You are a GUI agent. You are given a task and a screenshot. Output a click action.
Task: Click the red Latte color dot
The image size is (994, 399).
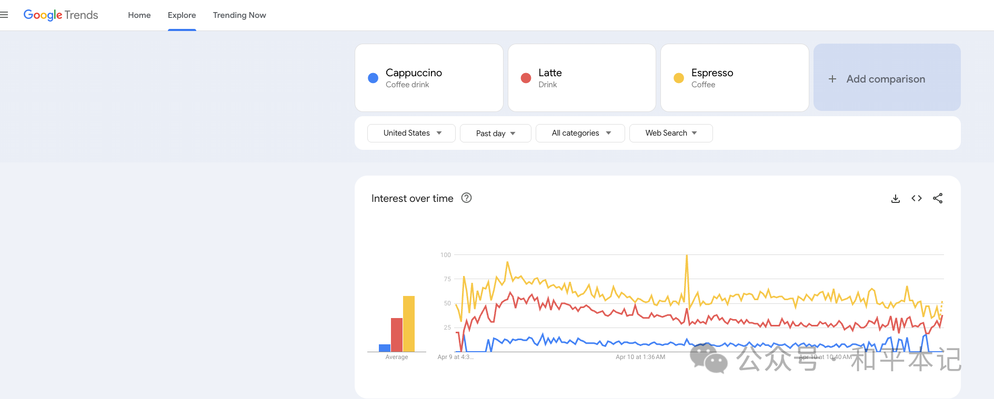click(526, 78)
